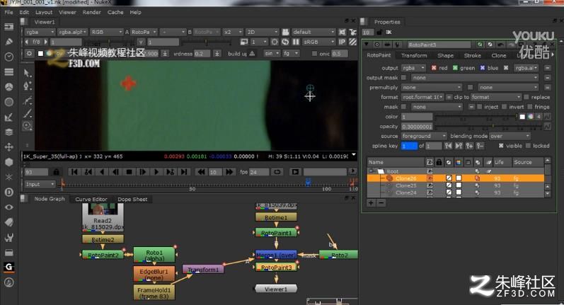Viewport: 564px width, 305px height.
Task: Select the Merge1 (over) node
Action: coord(276,255)
